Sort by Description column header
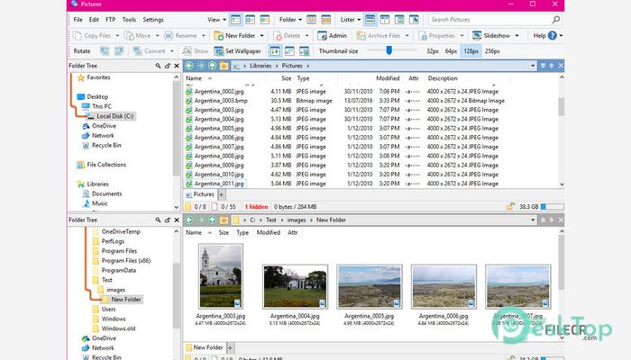 (x=443, y=78)
